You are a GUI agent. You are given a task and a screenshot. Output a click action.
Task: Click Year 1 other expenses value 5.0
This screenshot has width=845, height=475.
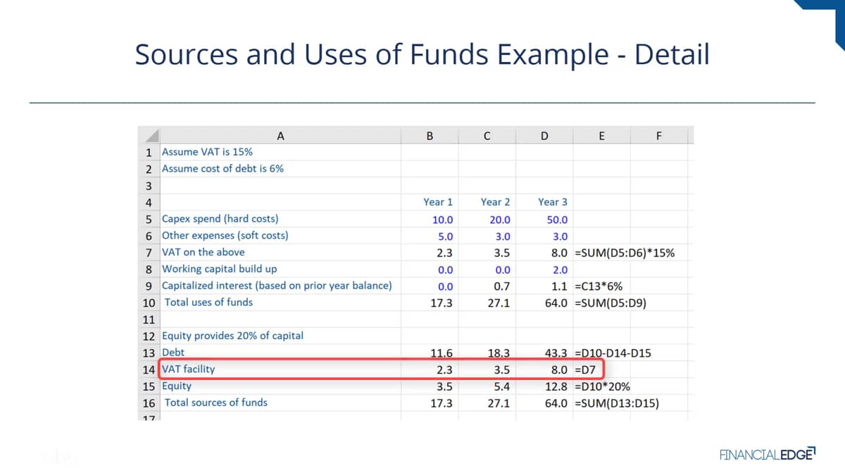pyautogui.click(x=445, y=236)
